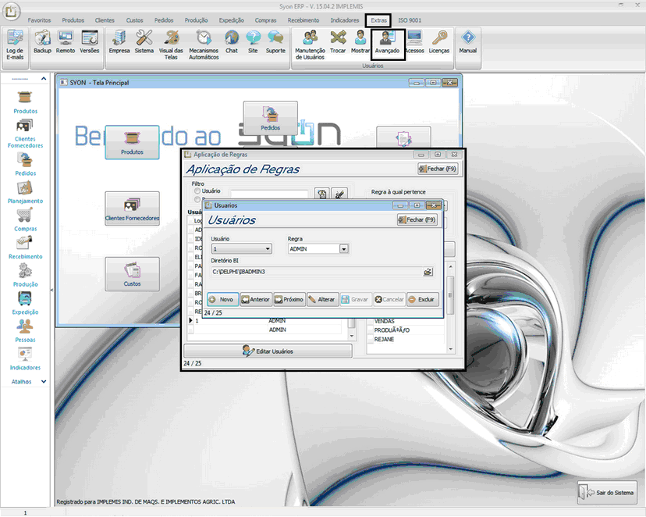Screen dimensions: 646x517
Task: Click the Novo button in Usuarios
Action: [222, 299]
